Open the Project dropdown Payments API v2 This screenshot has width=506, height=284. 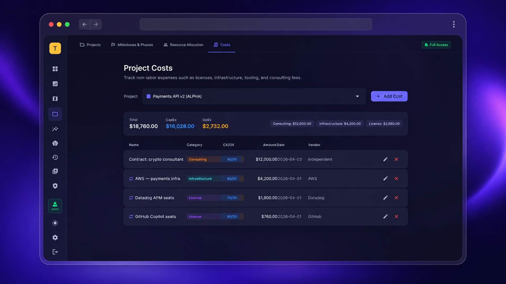(254, 96)
